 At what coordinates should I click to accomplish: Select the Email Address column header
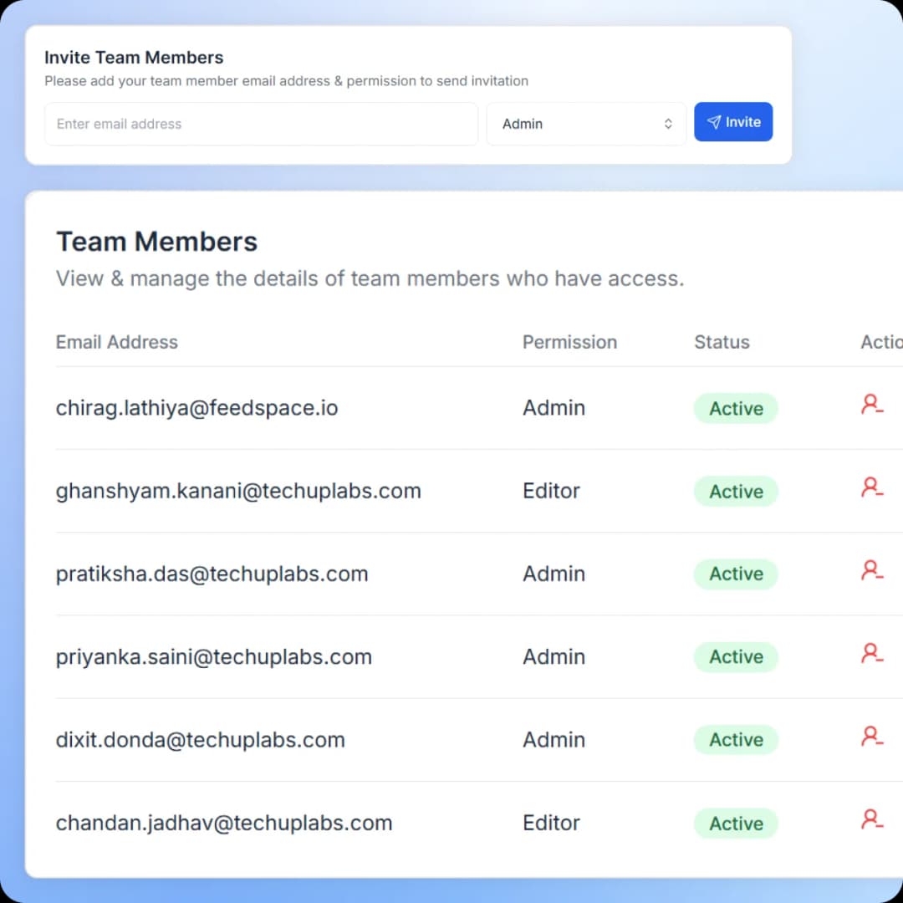coord(116,342)
